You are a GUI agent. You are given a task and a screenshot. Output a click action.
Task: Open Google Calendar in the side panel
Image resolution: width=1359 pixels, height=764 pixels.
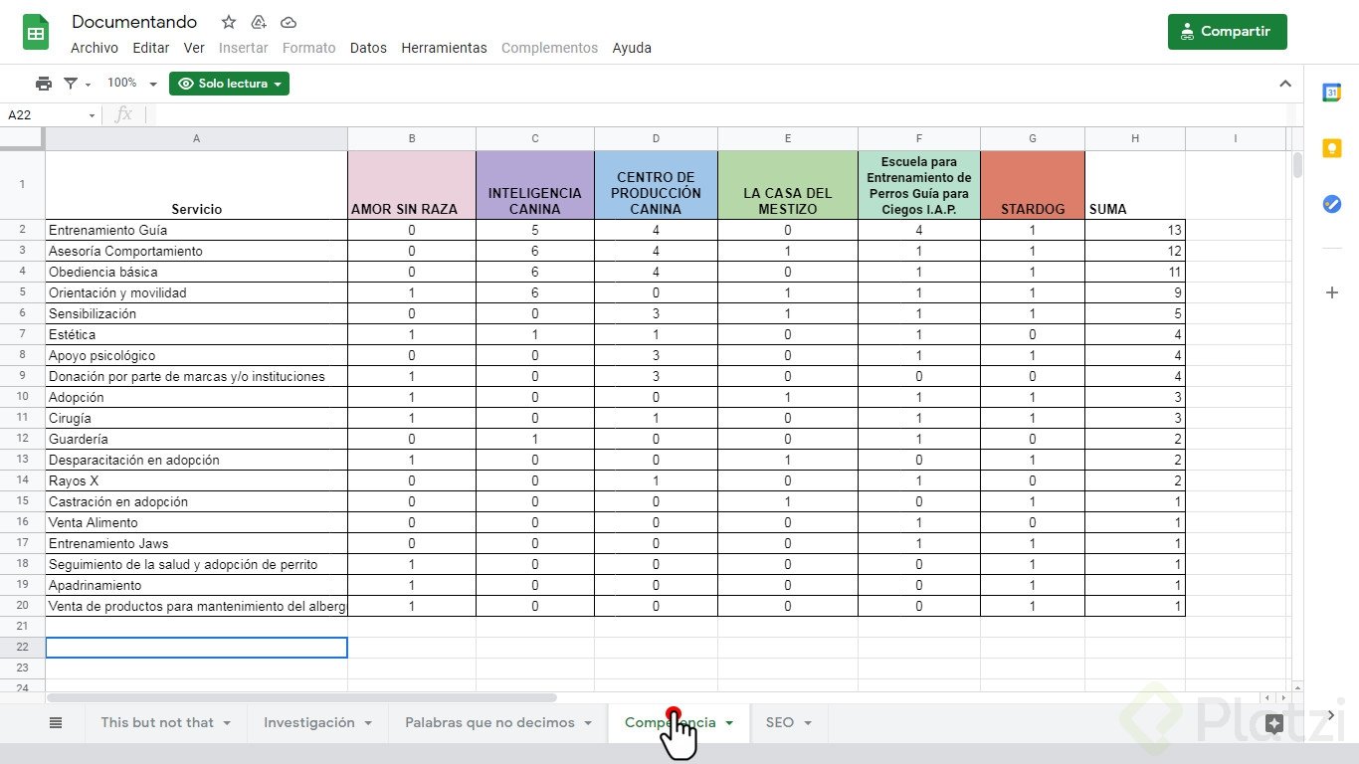1331,93
